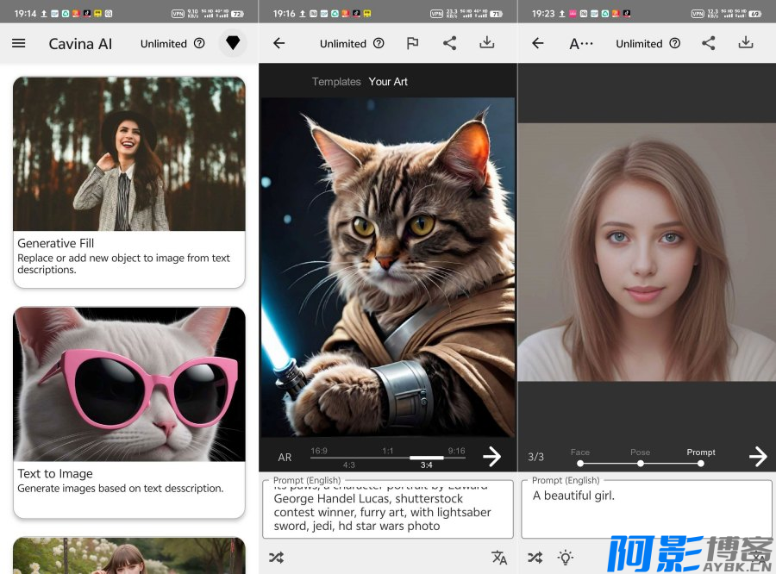Shuffle the prompt on the girl portrait screen
This screenshot has width=776, height=574.
(535, 558)
